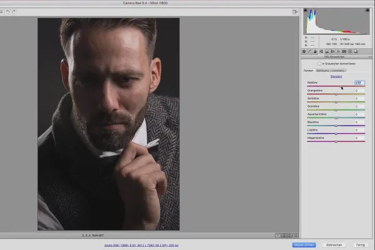Screen dimensions: 375x250
Task: Click the Rottöne slider handle
Action: [341, 86]
